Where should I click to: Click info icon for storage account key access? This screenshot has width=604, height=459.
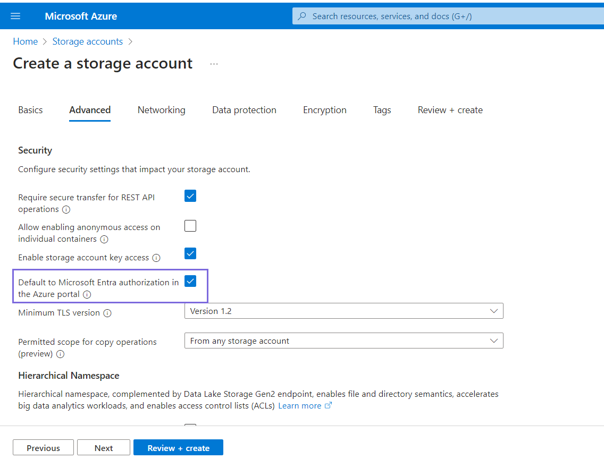click(156, 258)
